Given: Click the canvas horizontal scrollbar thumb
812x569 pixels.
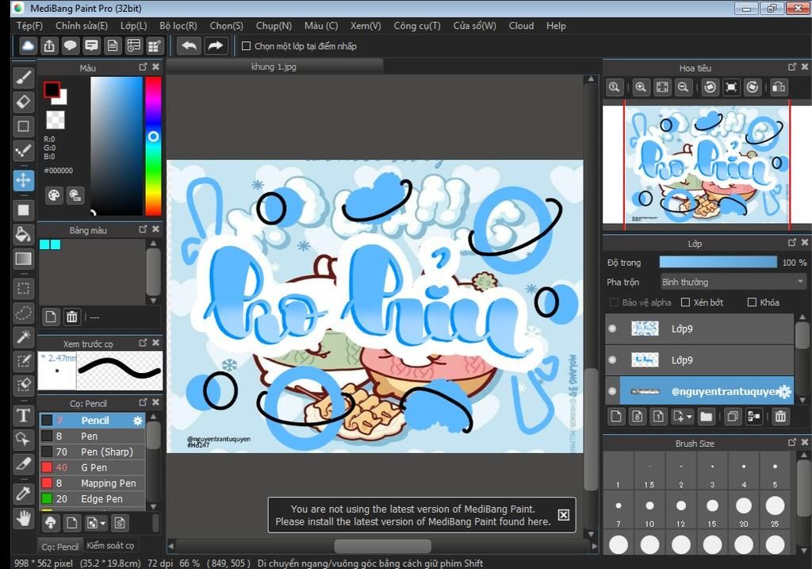Looking at the screenshot, I should click(383, 546).
